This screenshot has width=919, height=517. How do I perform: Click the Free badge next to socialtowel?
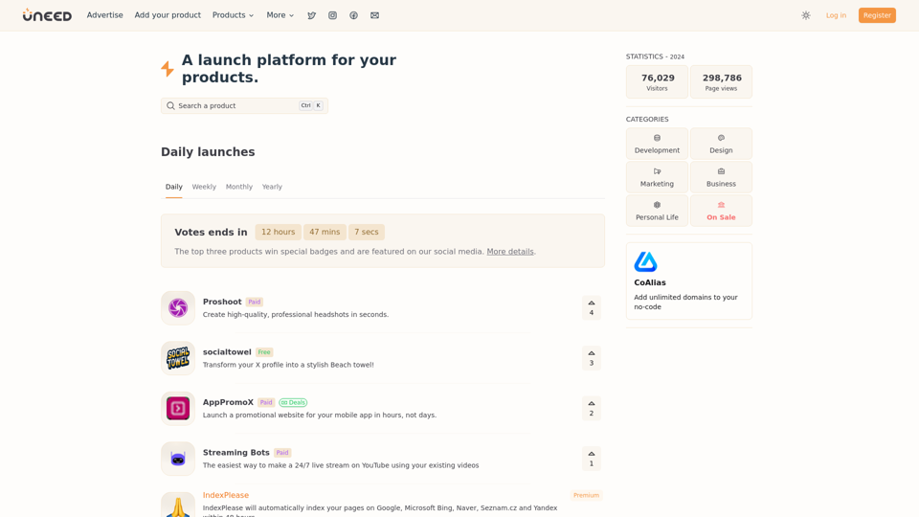tap(264, 352)
